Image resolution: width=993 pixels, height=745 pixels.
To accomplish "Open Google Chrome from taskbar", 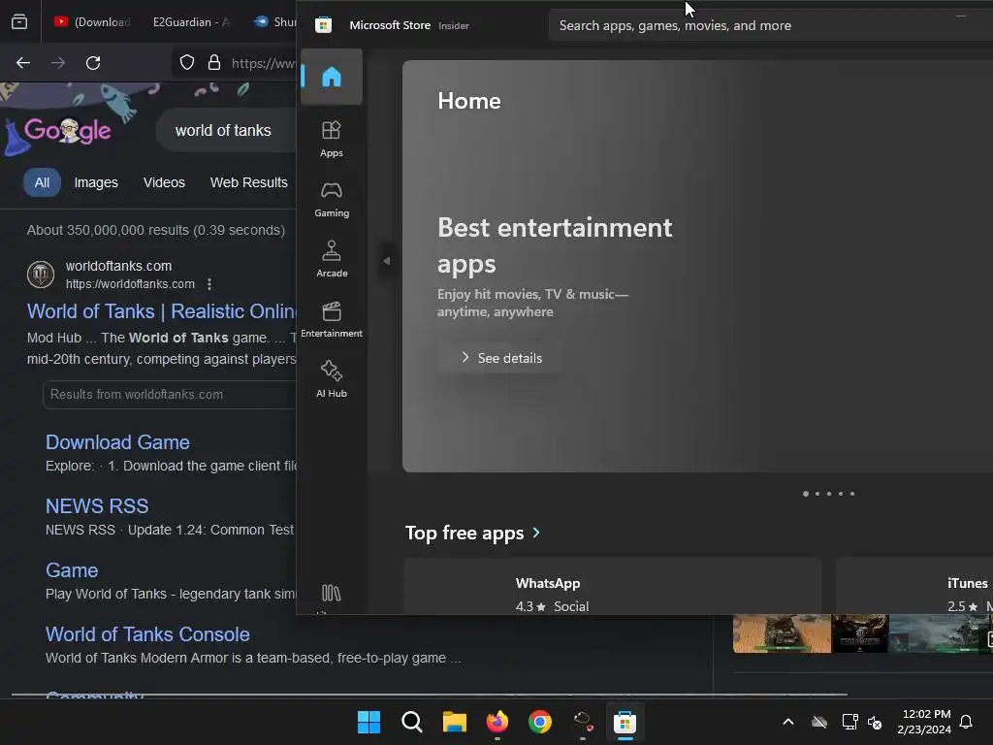I will (x=539, y=722).
